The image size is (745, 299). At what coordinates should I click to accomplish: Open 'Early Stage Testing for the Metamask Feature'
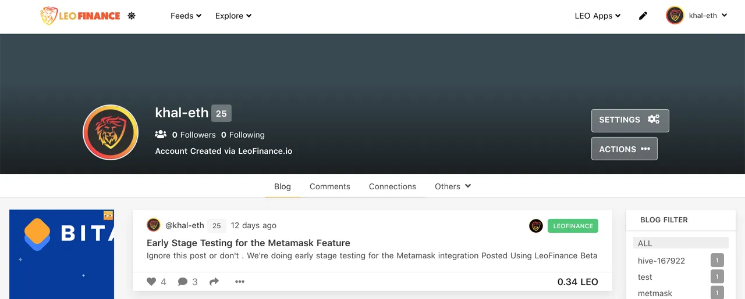249,243
